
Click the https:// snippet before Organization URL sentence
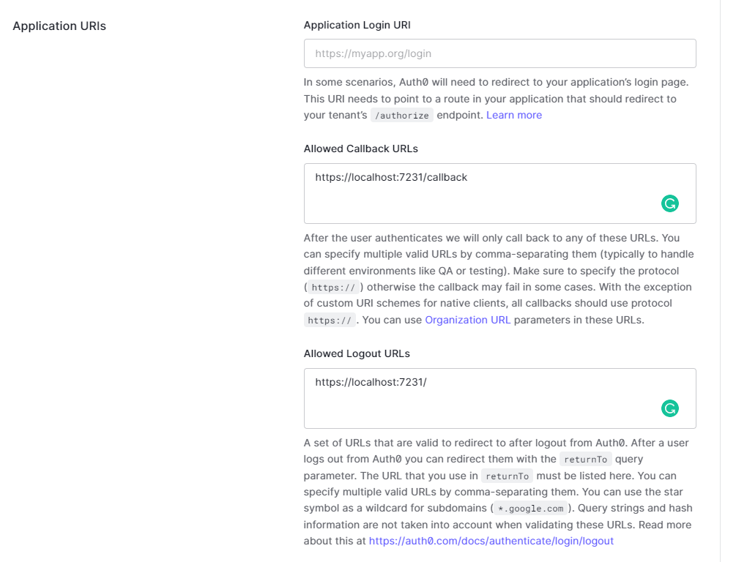(x=330, y=320)
